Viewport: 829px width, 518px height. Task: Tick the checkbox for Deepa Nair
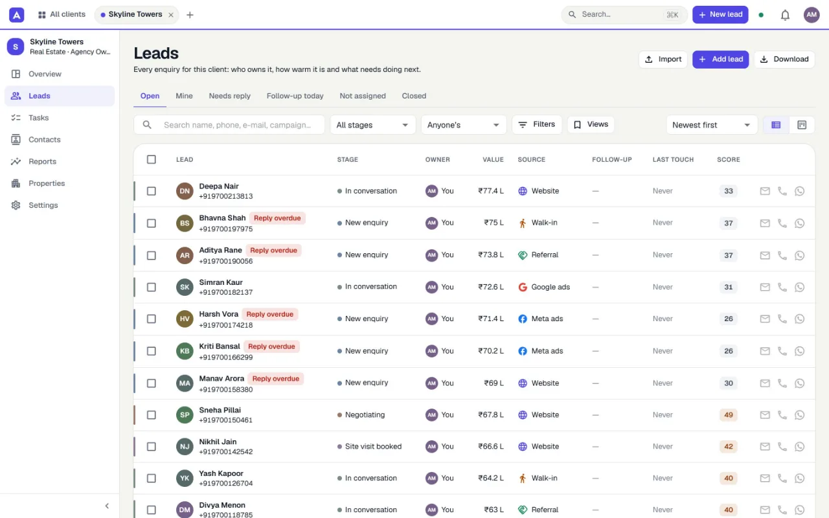(x=152, y=191)
